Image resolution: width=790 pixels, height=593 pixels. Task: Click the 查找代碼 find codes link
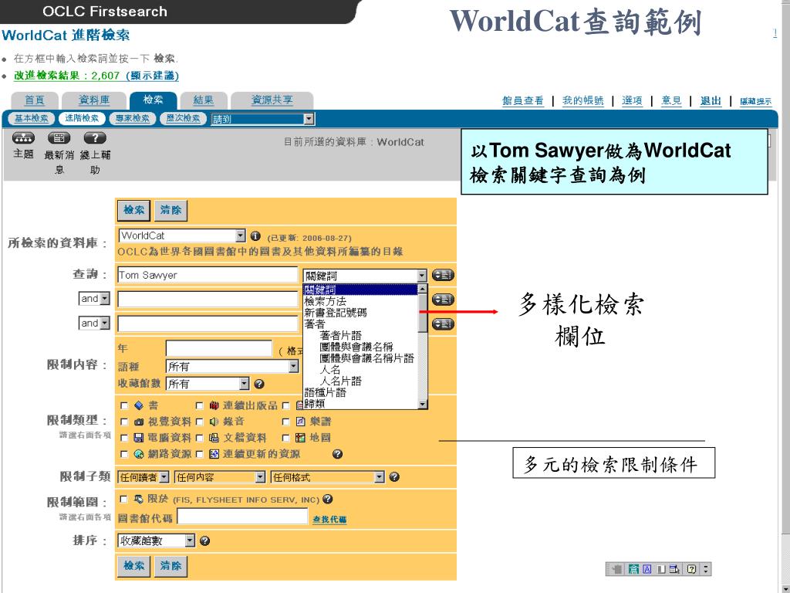pos(329,520)
